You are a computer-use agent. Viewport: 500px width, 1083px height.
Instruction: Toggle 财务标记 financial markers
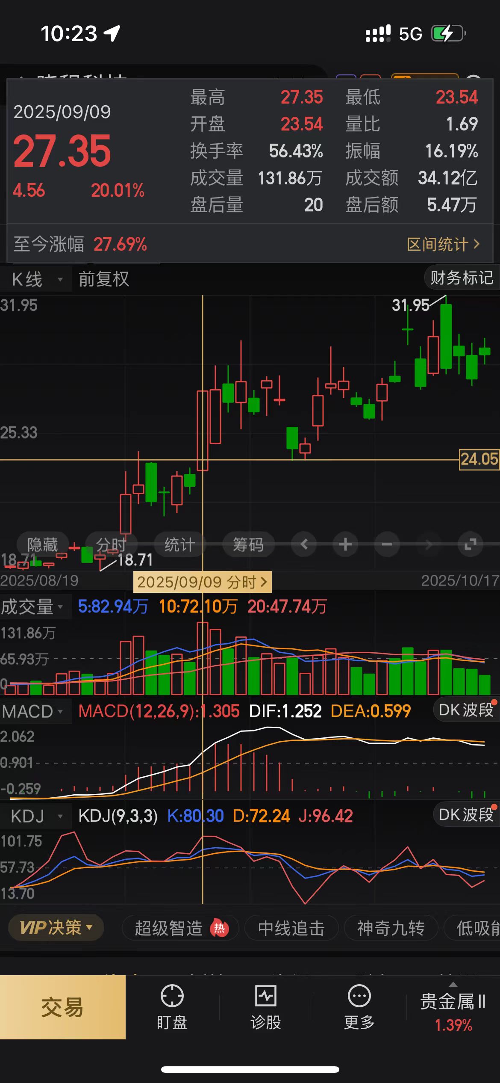point(462,278)
